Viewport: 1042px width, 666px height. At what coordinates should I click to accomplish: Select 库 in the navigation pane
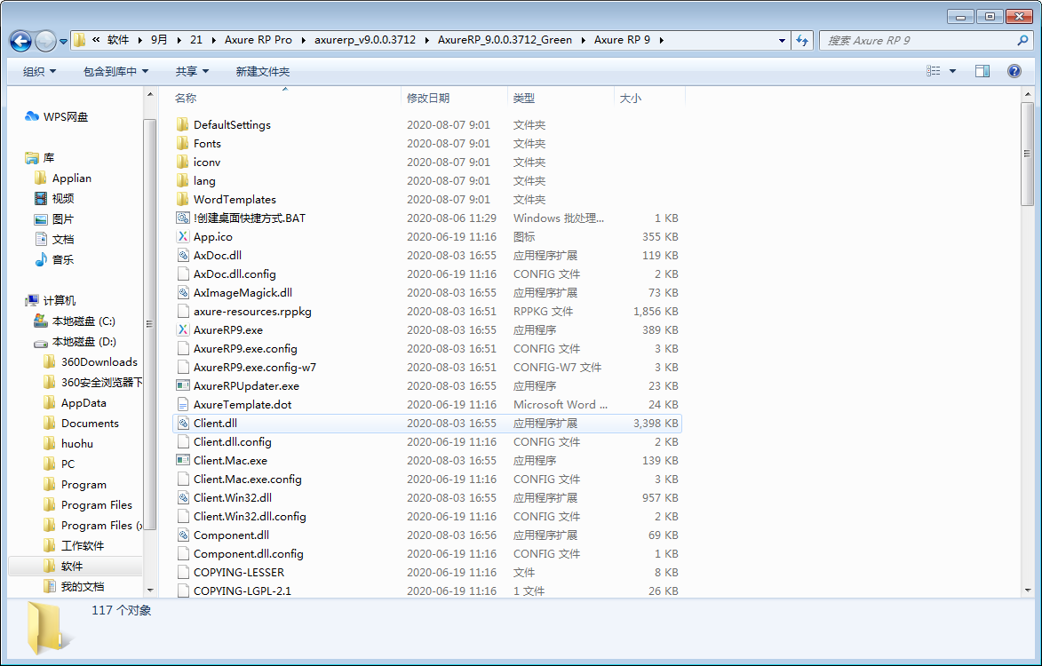click(40, 158)
